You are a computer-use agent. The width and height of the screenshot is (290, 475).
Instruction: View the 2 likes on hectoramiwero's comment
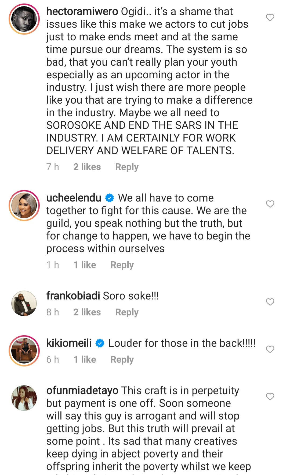(x=87, y=167)
